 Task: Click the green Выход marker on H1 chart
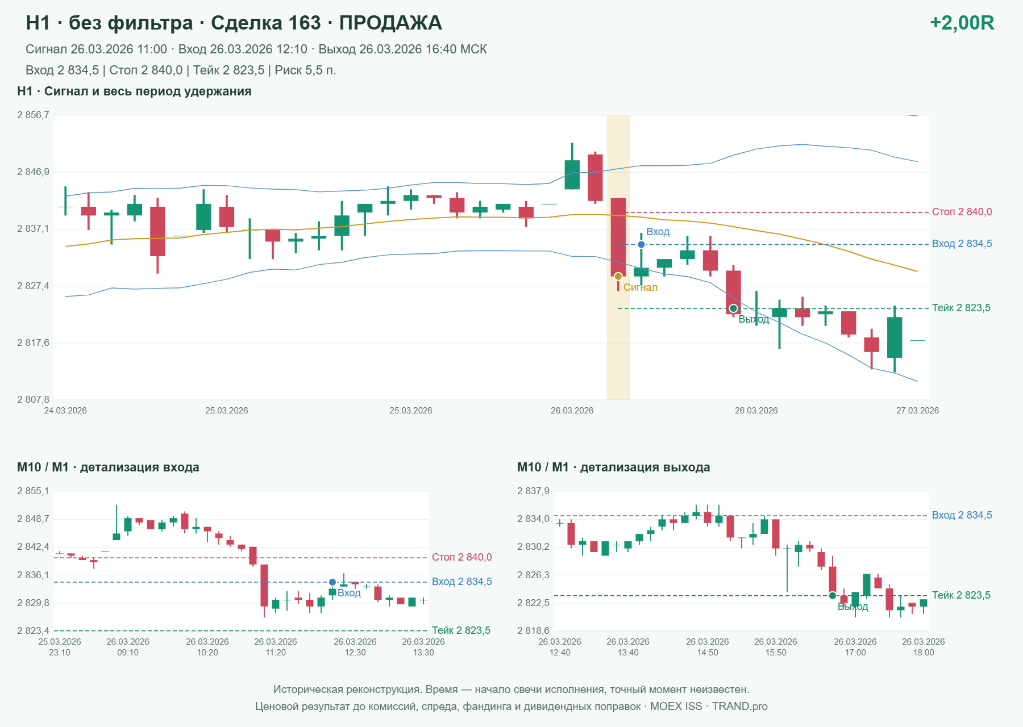click(733, 308)
